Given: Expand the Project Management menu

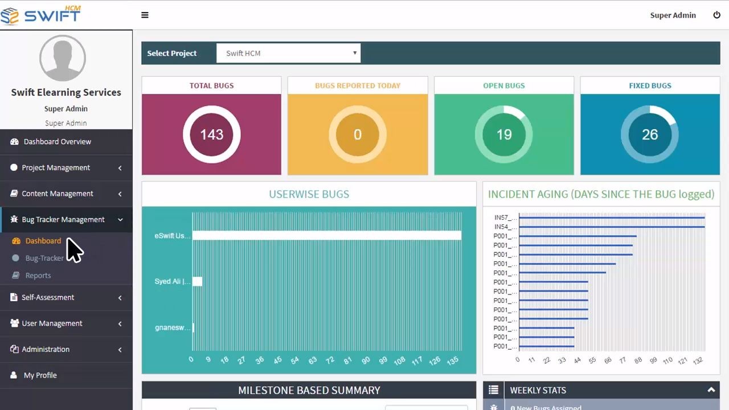Looking at the screenshot, I should pyautogui.click(x=66, y=168).
